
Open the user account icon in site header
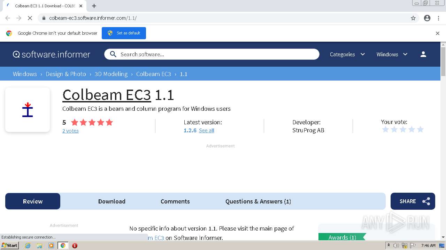[423, 54]
